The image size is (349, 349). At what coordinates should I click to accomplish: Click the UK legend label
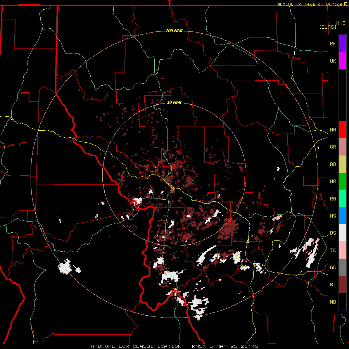coord(333,61)
